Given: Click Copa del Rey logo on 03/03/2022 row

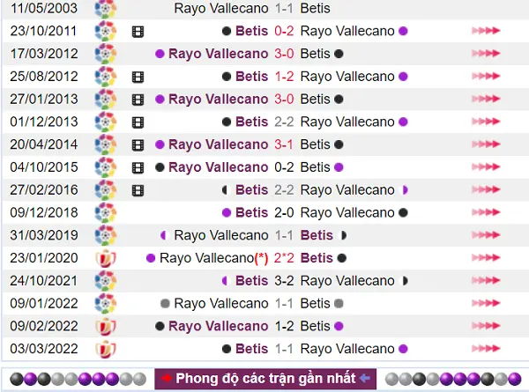Looking at the screenshot, I should point(106,349).
